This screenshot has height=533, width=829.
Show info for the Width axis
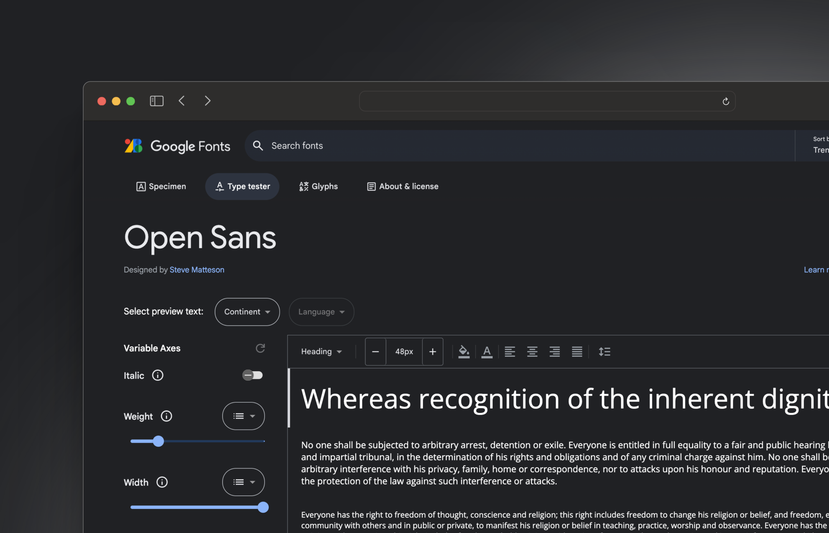(x=162, y=482)
